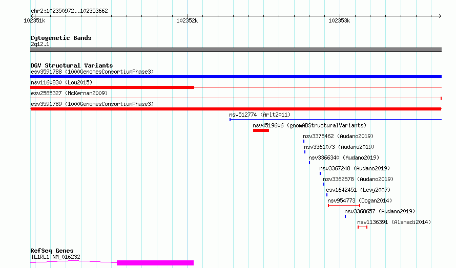Click the IL1RL1|NM_016232 gene label

(x=55, y=257)
